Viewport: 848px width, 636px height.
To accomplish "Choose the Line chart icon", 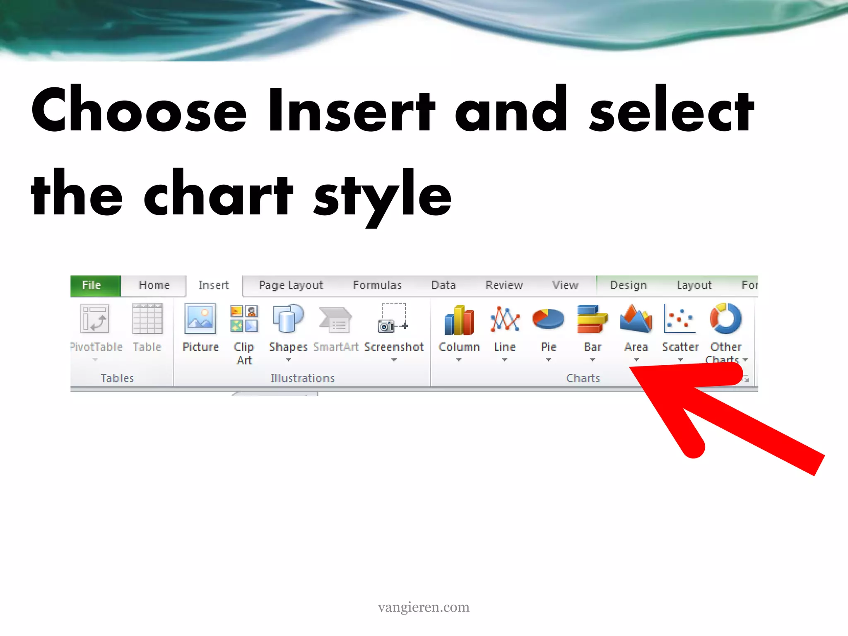I will 505,319.
